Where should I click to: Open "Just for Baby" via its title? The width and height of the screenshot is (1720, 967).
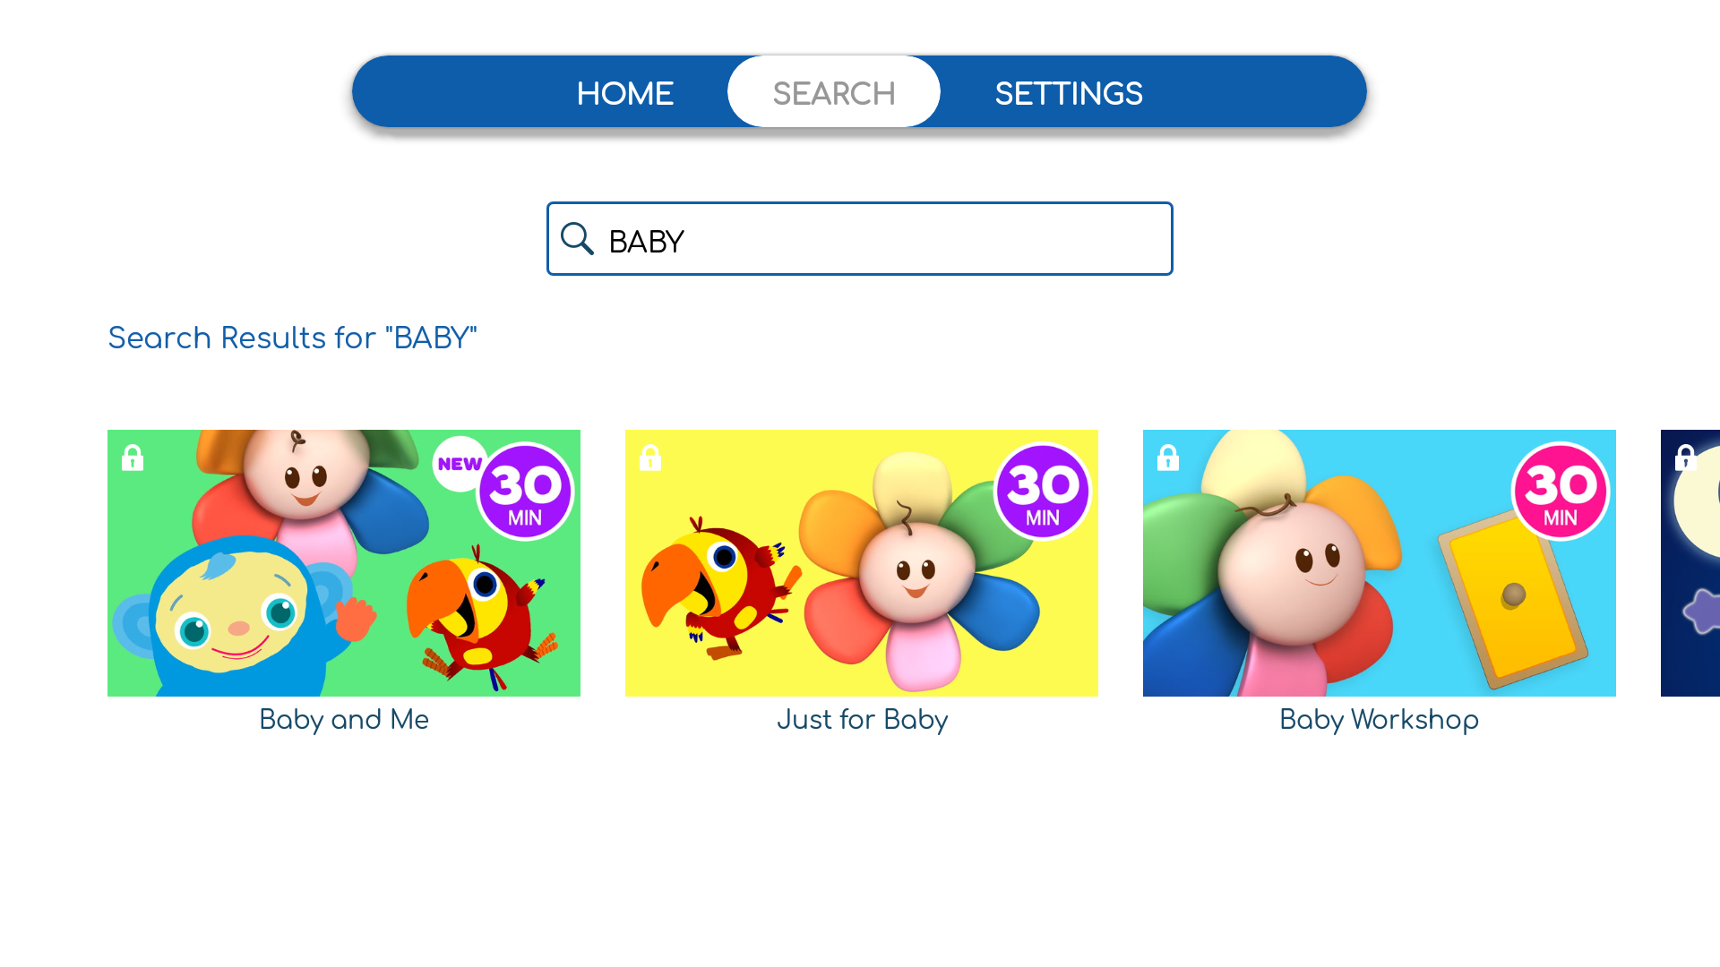coord(861,719)
